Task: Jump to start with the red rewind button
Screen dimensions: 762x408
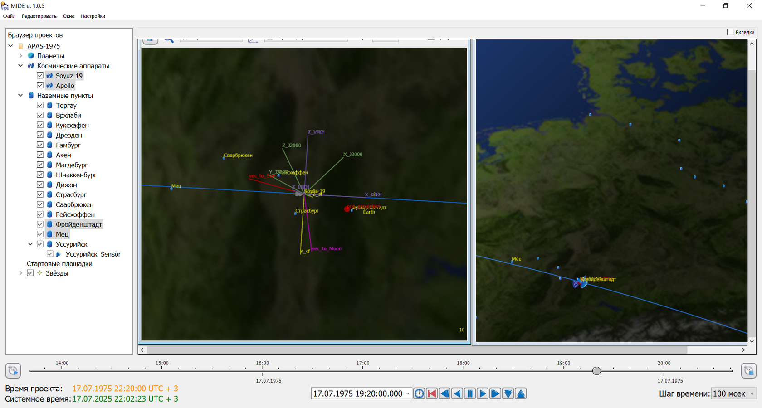Action: click(432, 393)
